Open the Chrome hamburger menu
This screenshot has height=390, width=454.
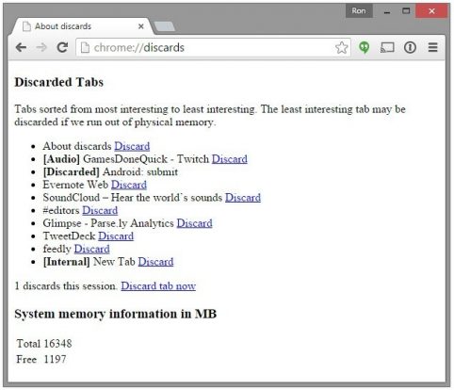[x=433, y=47]
